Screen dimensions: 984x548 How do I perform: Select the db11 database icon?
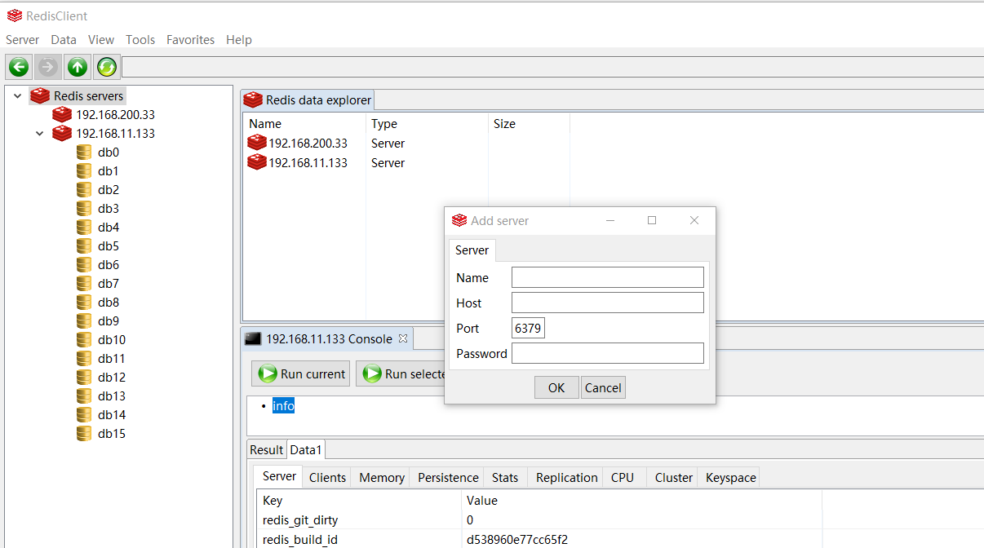84,358
